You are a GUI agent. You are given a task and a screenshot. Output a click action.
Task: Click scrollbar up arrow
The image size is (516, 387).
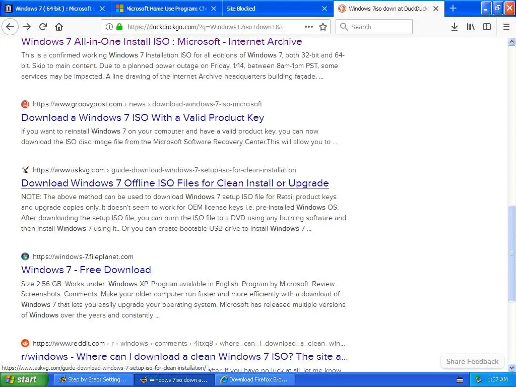511,41
